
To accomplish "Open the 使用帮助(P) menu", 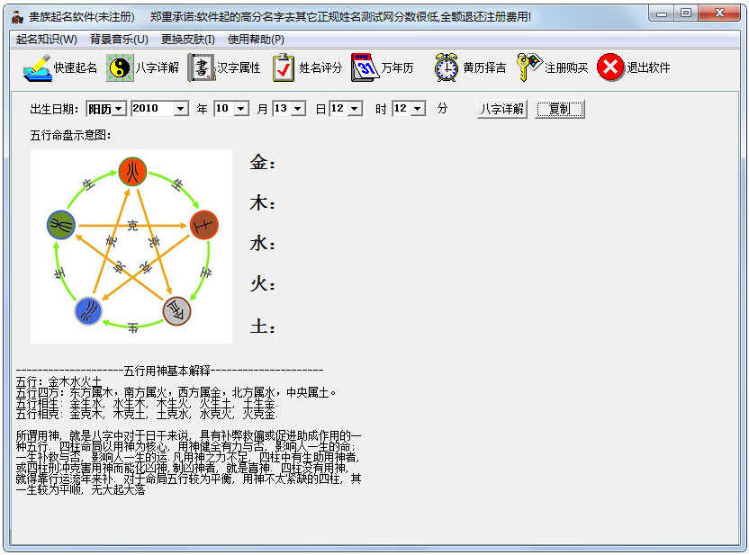I will 256,40.
